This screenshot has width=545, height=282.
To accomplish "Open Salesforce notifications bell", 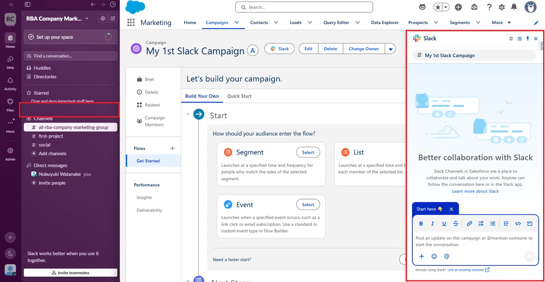I will 514,7.
